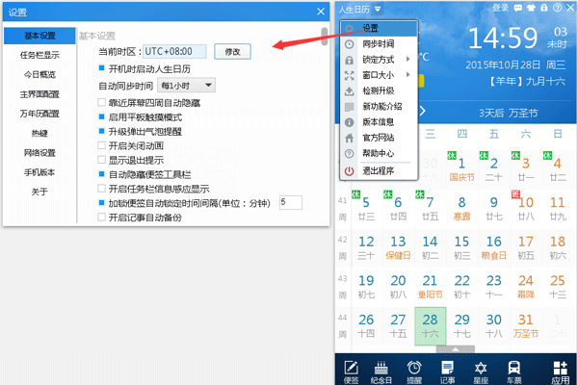Expand the 窗口大小 submenu
Screen dimensions: 578x385
coord(378,75)
